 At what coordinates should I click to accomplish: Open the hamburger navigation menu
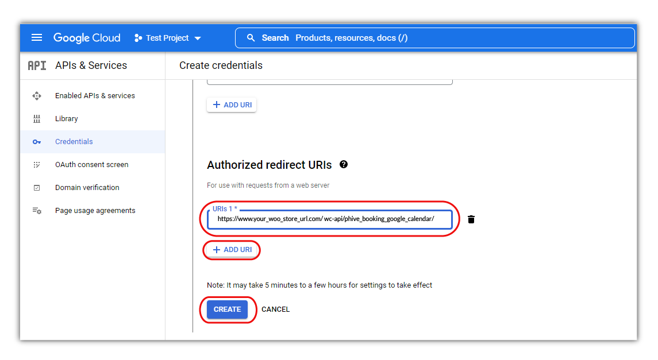tap(37, 38)
